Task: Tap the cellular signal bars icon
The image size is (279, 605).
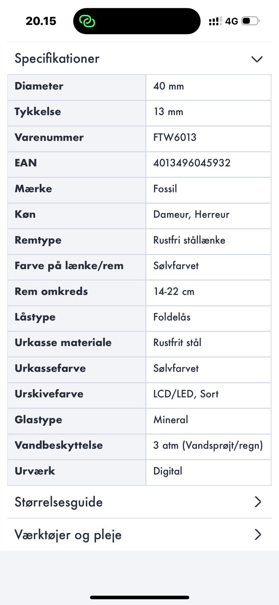Action: coord(215,21)
